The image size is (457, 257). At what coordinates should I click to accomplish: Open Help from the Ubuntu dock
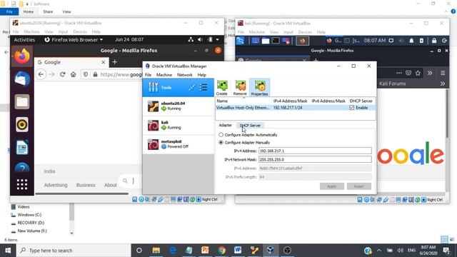click(22, 168)
